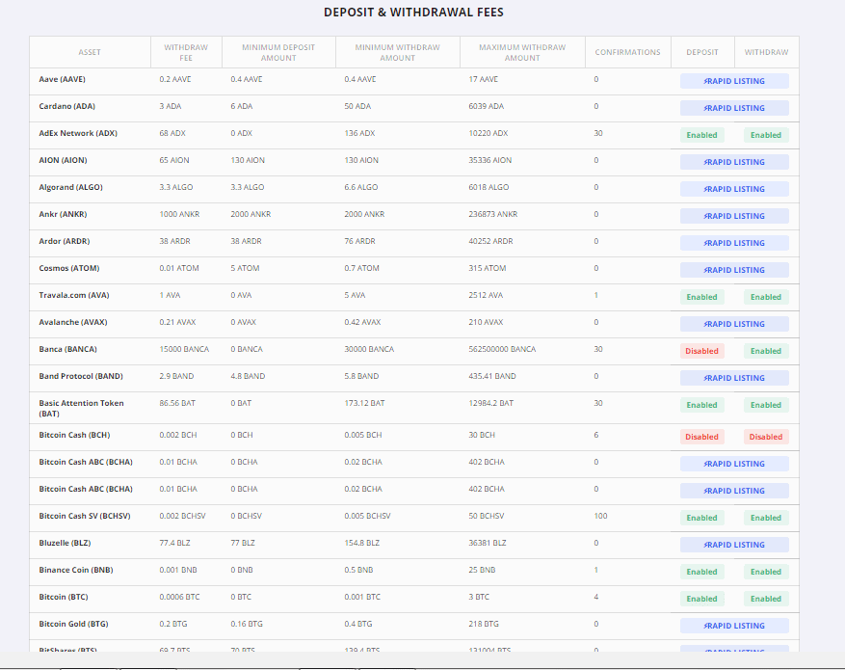Click the 86.56 BAT withdraw fee
This screenshot has height=670, width=845.
click(x=177, y=403)
